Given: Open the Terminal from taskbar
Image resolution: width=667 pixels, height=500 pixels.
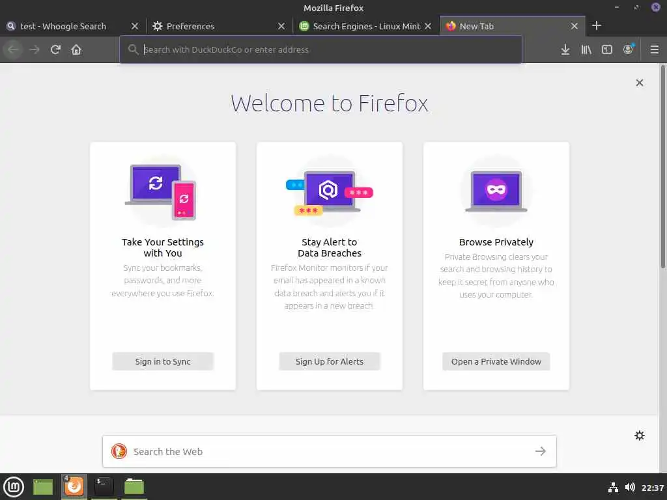Looking at the screenshot, I should click(x=104, y=486).
